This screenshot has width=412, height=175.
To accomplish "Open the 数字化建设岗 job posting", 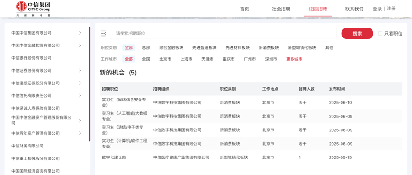I will pos(114,157).
